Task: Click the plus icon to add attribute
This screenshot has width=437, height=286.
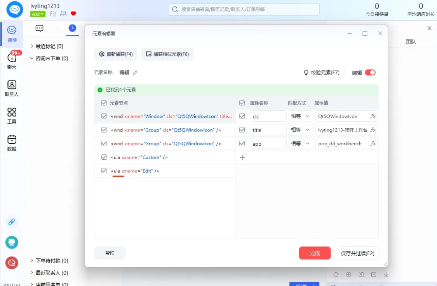Action: [x=242, y=157]
